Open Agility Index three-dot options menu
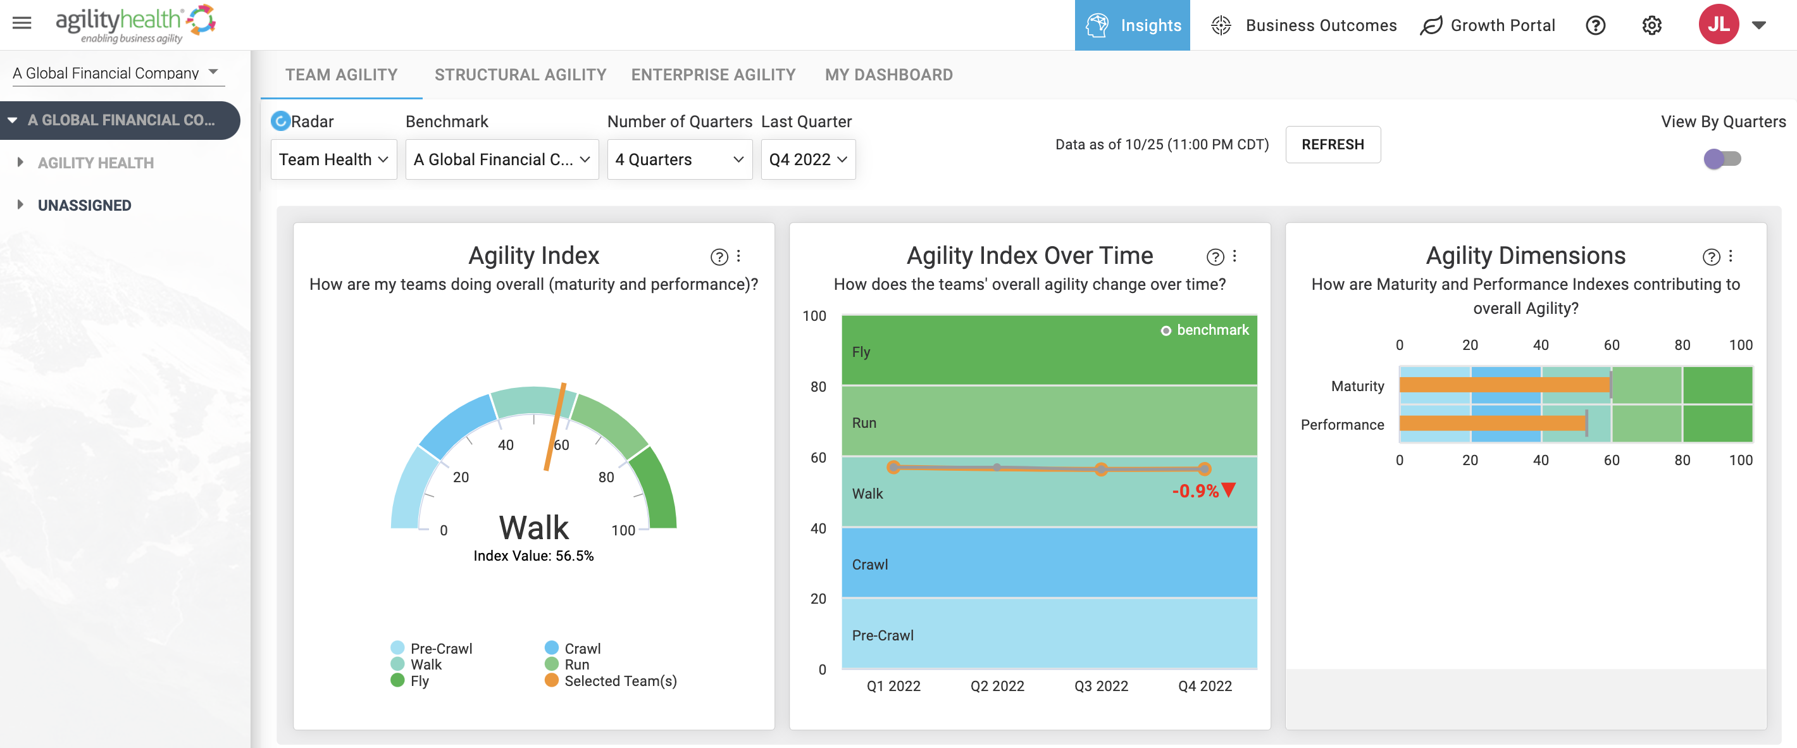Viewport: 1797px width, 748px height. [739, 256]
